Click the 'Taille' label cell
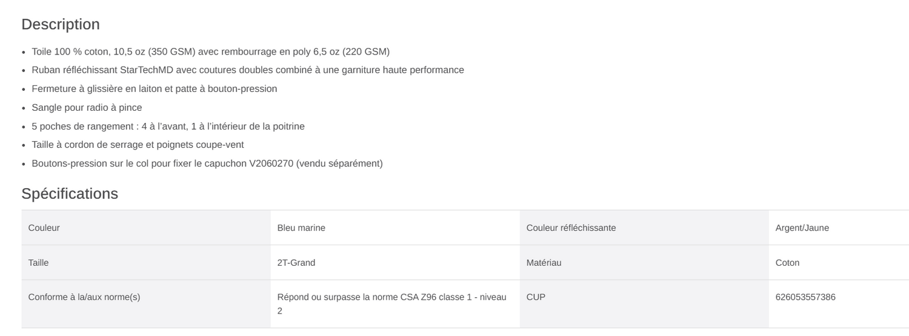The image size is (909, 336). (x=39, y=263)
